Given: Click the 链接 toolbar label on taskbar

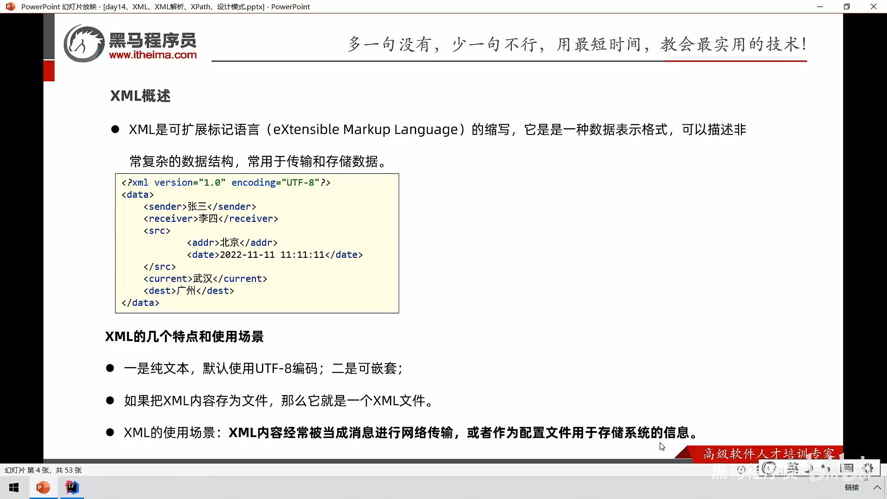Looking at the screenshot, I should point(851,487).
